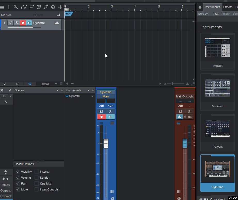This screenshot has height=200, width=238.
Task: Click the mixer up/down size arrows
Action: coord(6,172)
